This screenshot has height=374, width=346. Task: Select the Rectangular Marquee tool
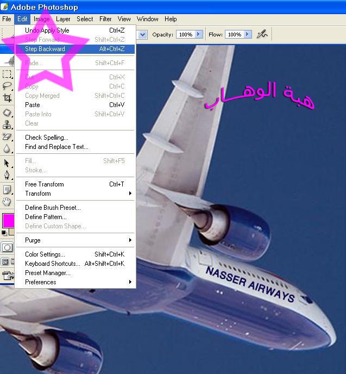[x=7, y=74]
